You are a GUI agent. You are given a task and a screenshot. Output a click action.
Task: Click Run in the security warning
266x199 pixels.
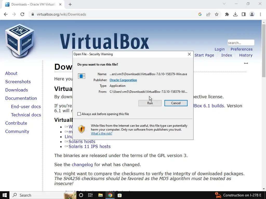pos(150,103)
